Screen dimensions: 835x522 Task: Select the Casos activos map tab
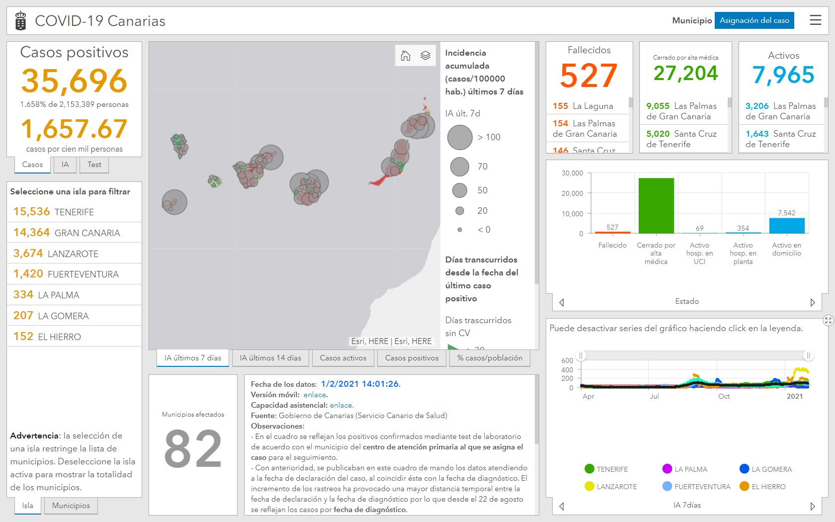coord(343,358)
